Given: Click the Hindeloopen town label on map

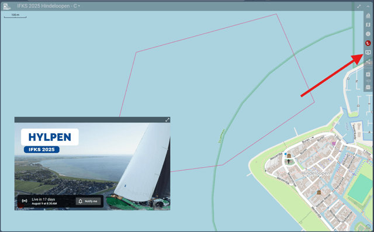Looking at the screenshot, I should coord(316,173).
